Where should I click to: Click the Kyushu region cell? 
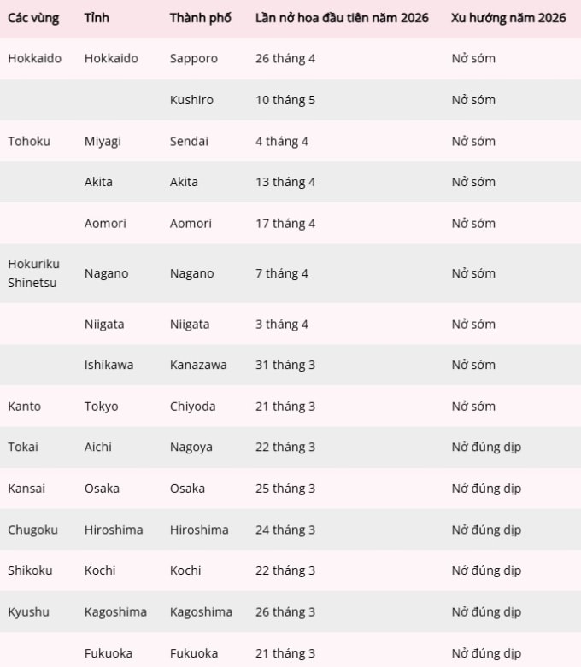coord(28,611)
